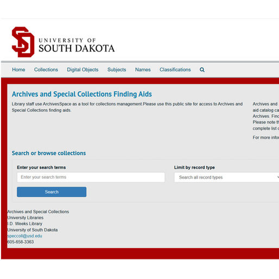The image size is (279, 279).
Task: Click the 'Enter your search terms' label
Action: 41,167
